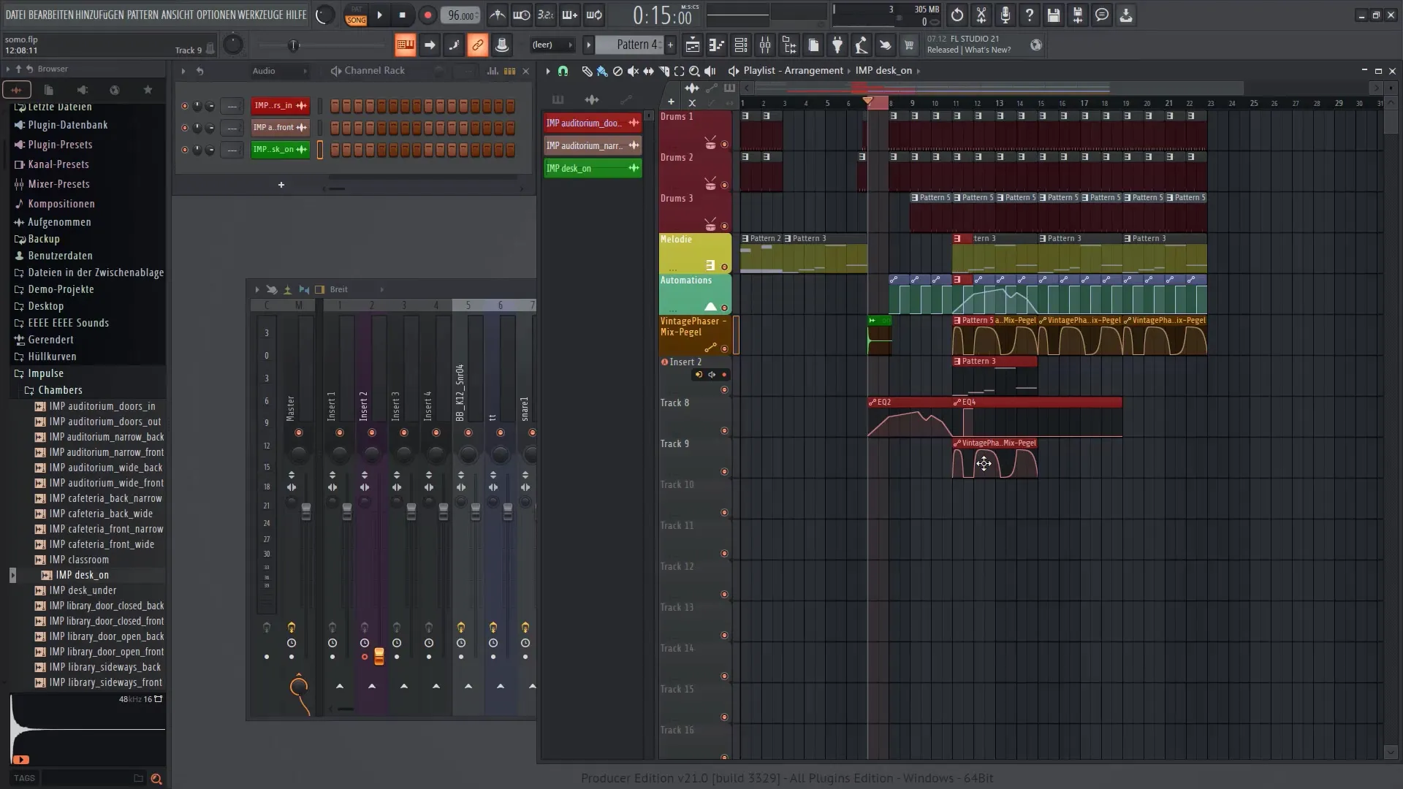The height and width of the screenshot is (789, 1403).
Task: Select the Paint brush tool in Playlist
Action: [602, 71]
